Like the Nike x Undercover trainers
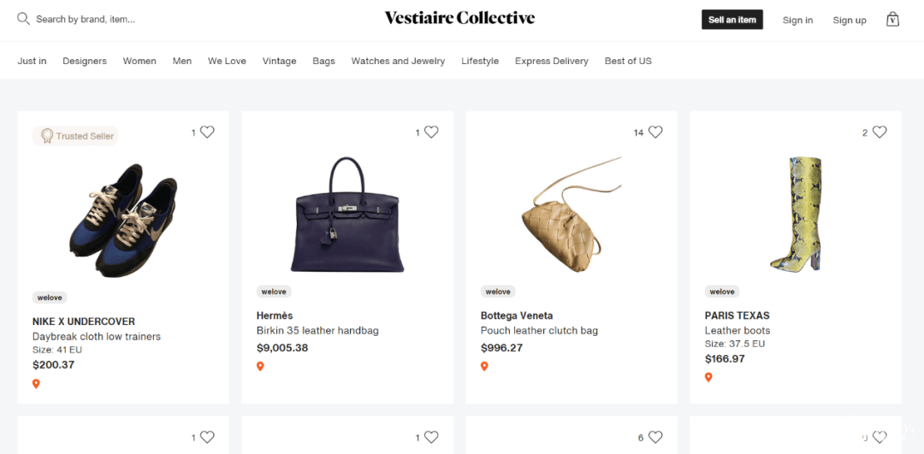The height and width of the screenshot is (454, 924). 207,132
